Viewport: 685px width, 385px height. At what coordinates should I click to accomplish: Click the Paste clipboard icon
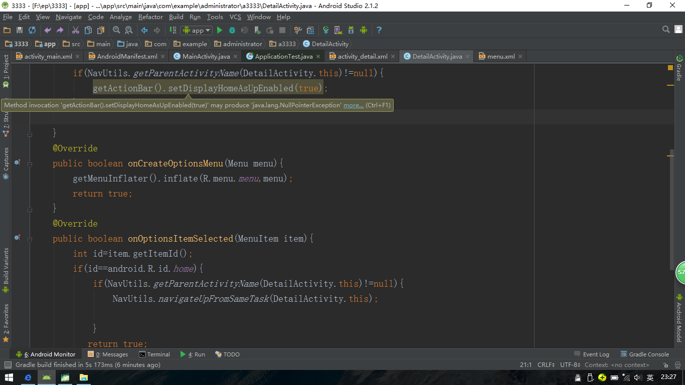click(100, 30)
